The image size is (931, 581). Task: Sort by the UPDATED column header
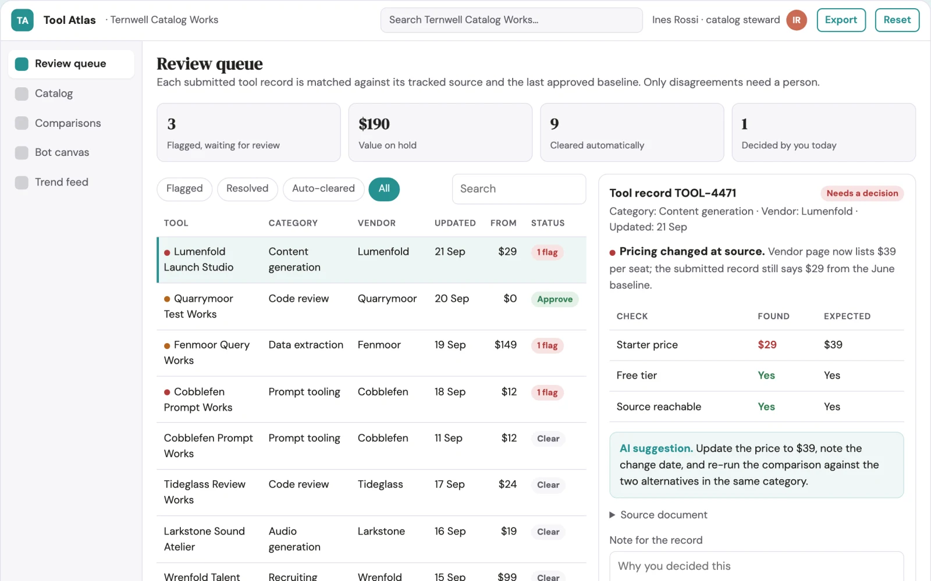[x=455, y=223]
